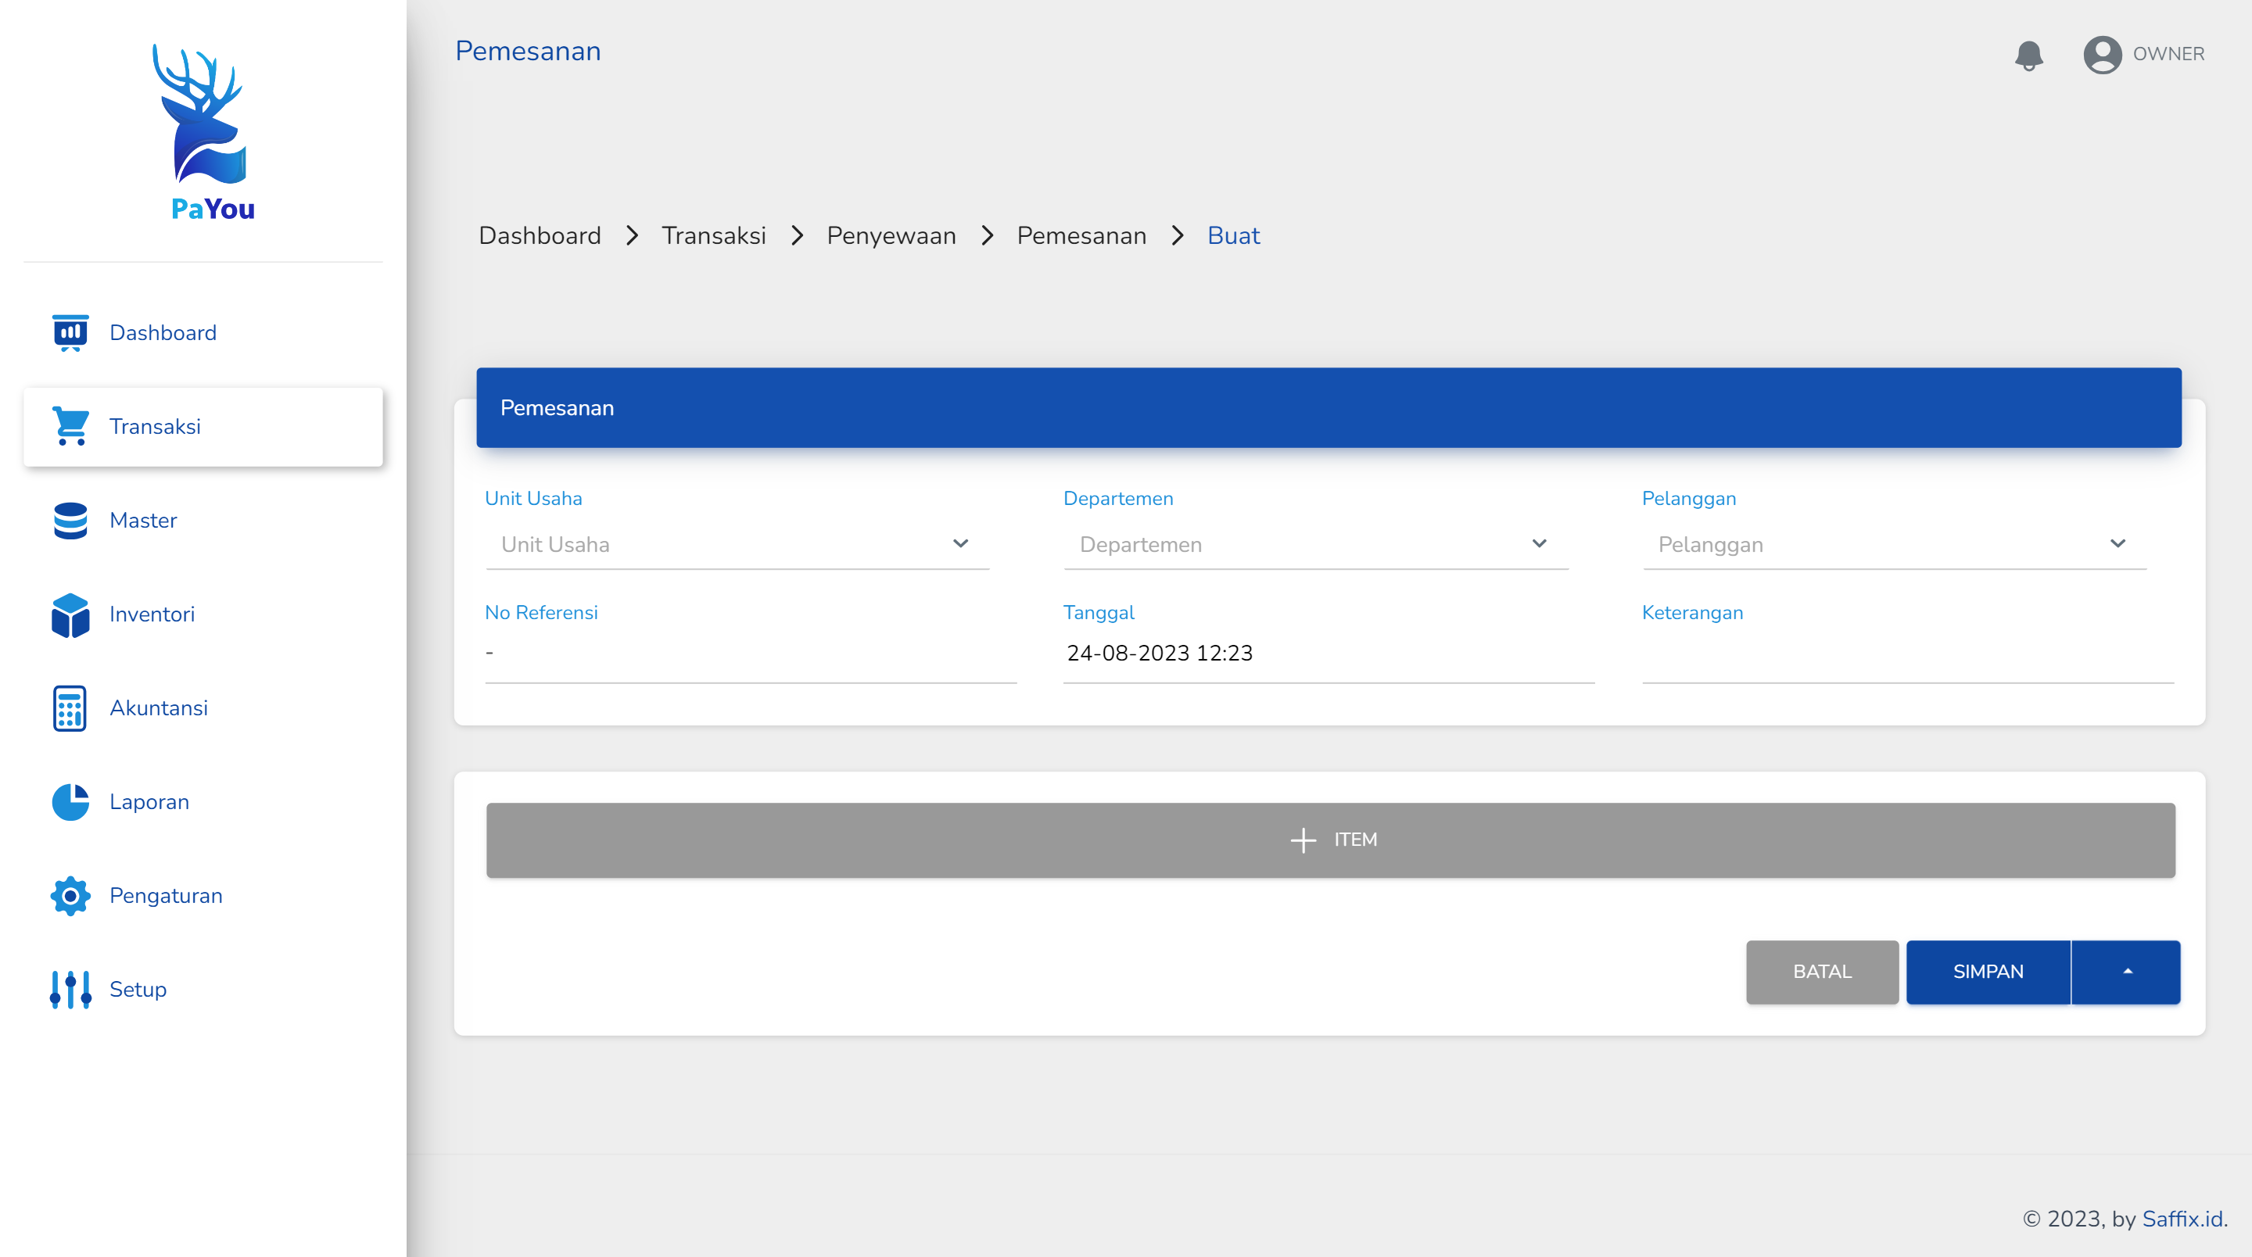Open Akuntansi from the sidebar
The image size is (2252, 1257).
(x=203, y=708)
